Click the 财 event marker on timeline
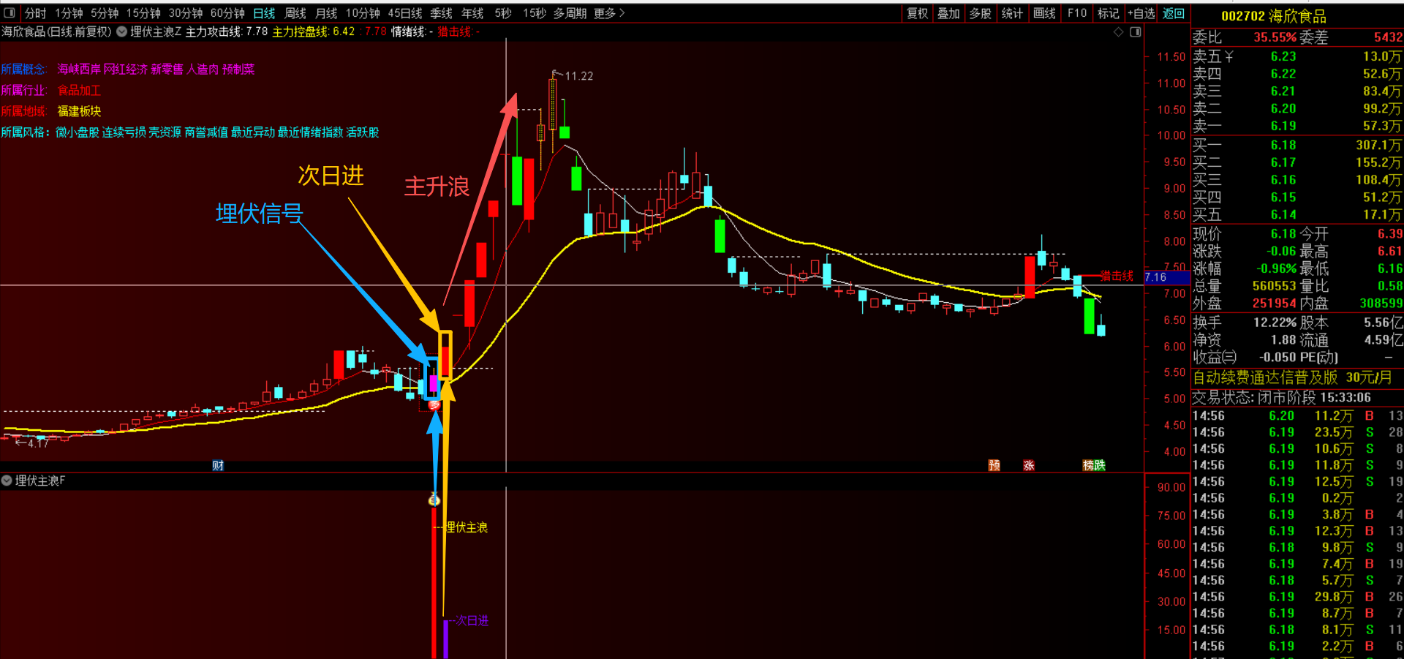The height and width of the screenshot is (659, 1404). pyautogui.click(x=218, y=465)
